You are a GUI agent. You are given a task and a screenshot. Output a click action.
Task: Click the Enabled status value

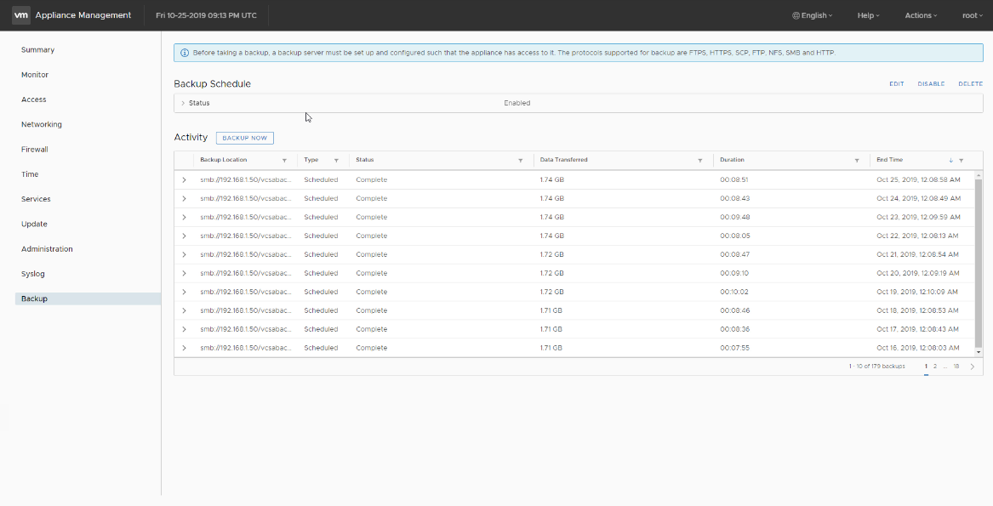516,103
